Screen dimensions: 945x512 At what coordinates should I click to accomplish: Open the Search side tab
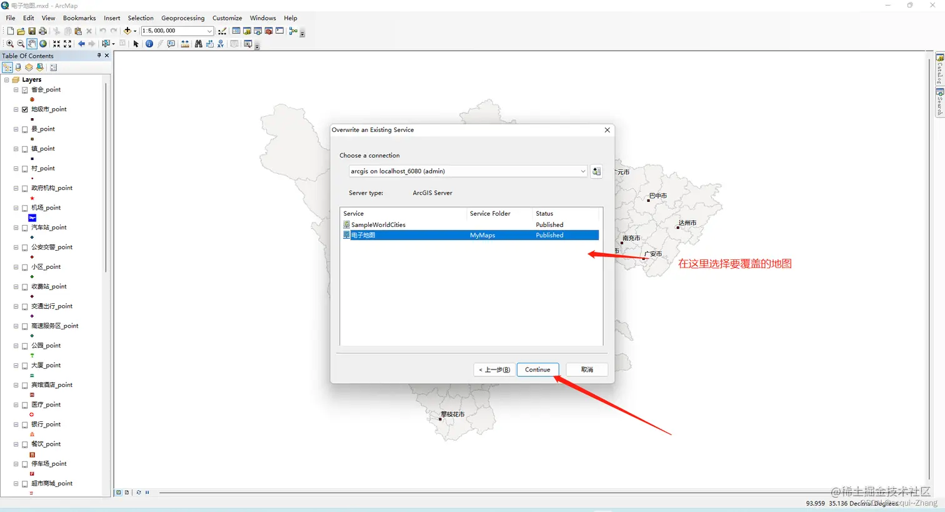pos(939,102)
